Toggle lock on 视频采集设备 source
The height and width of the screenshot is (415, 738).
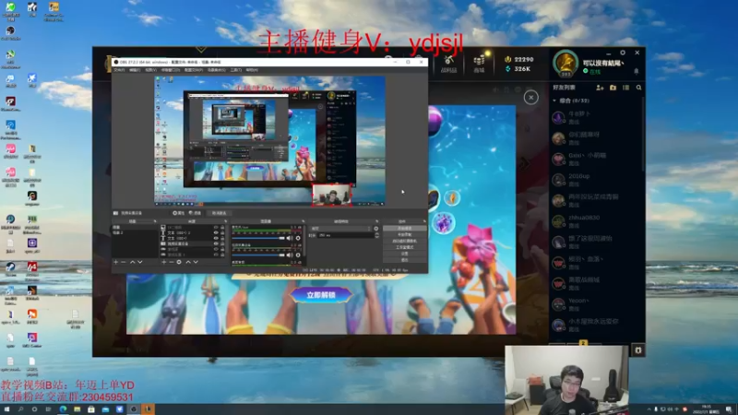pyautogui.click(x=222, y=243)
